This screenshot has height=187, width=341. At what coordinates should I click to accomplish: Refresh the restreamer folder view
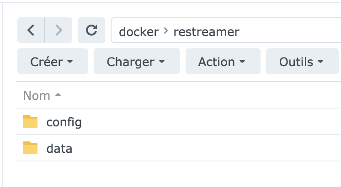[91, 30]
